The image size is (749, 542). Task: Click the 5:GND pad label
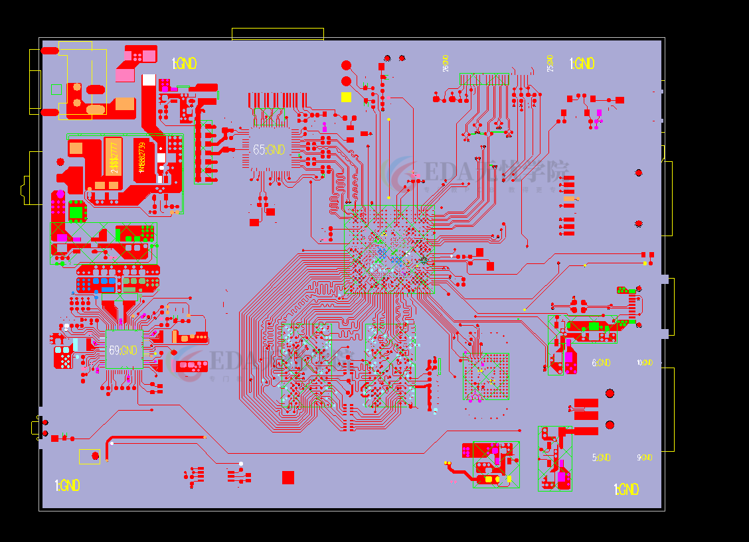601,458
